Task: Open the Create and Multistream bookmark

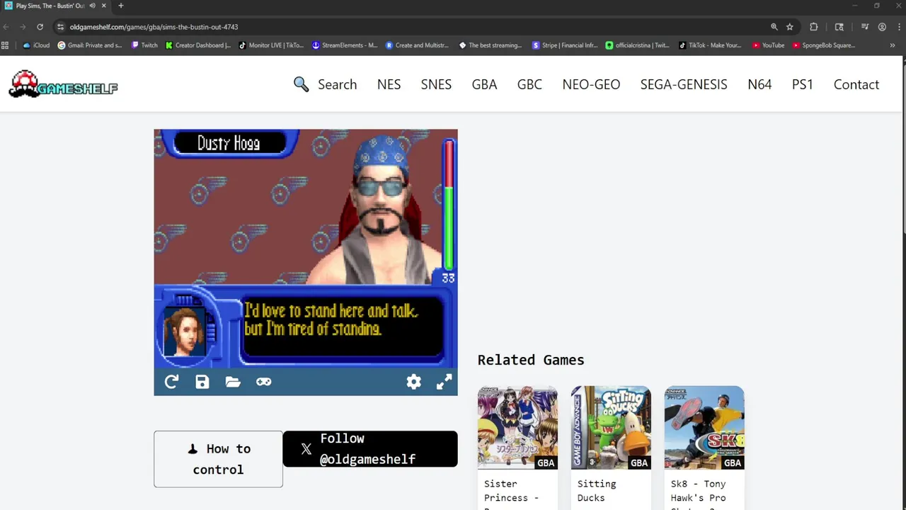Action: tap(417, 45)
